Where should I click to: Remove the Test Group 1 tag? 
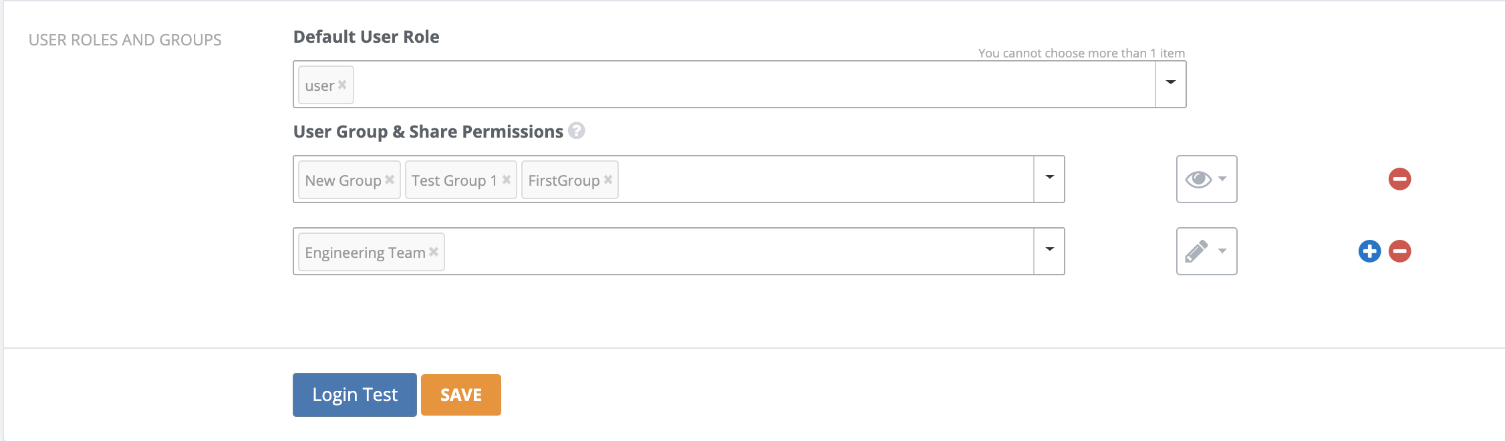click(x=507, y=180)
